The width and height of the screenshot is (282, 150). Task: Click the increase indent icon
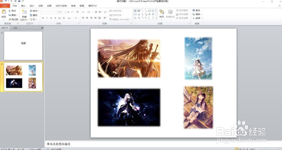(100, 12)
